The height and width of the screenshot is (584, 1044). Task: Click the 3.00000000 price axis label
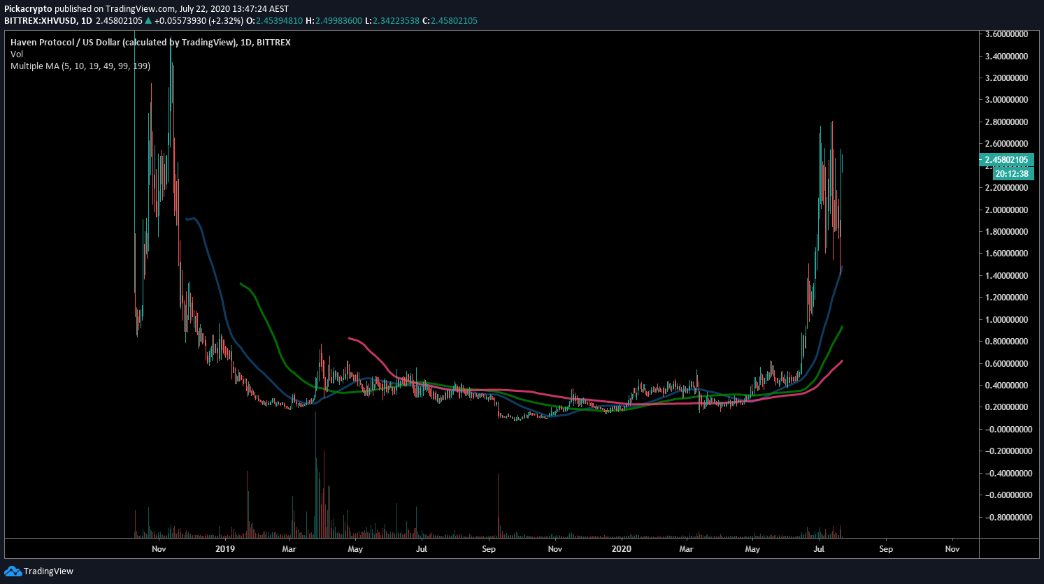1006,100
